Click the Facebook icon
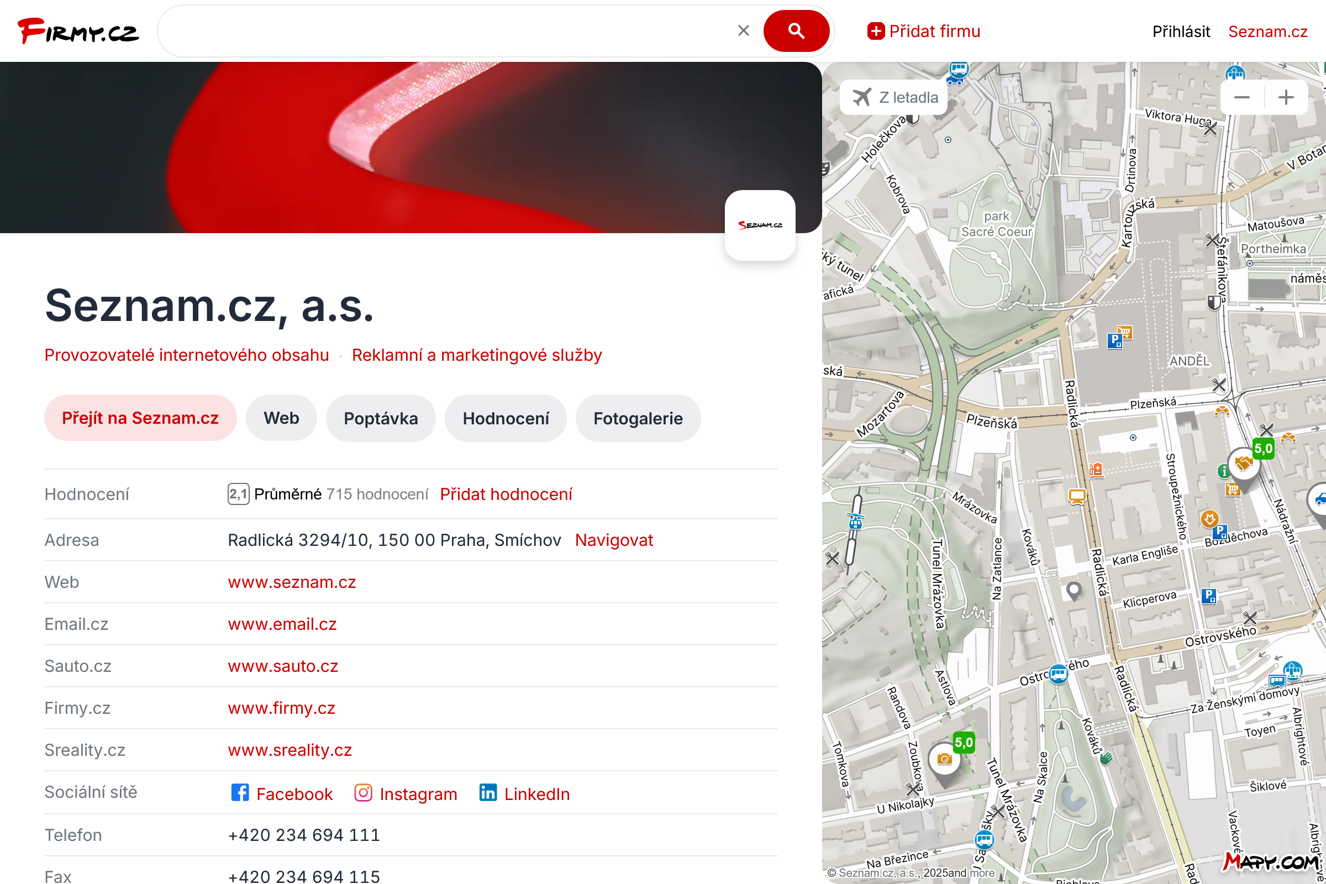Image resolution: width=1326 pixels, height=884 pixels. (x=240, y=792)
